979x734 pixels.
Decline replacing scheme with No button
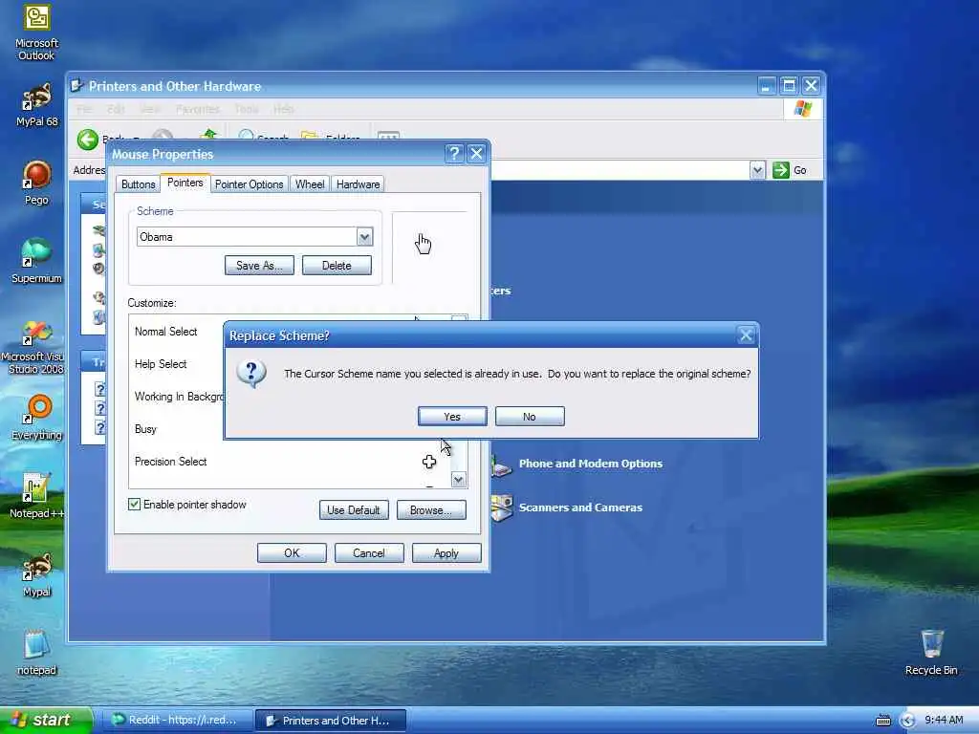point(530,417)
